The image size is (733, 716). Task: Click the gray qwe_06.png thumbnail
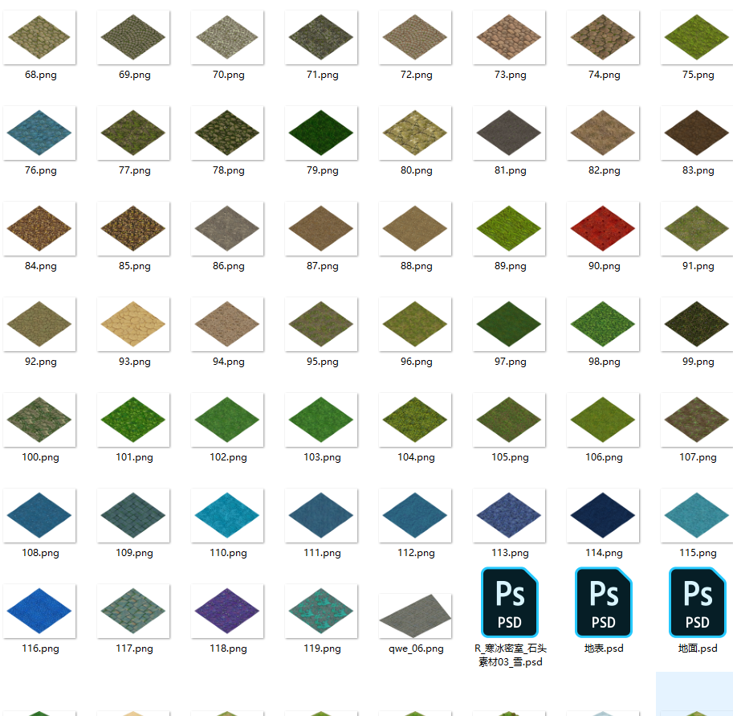point(416,615)
